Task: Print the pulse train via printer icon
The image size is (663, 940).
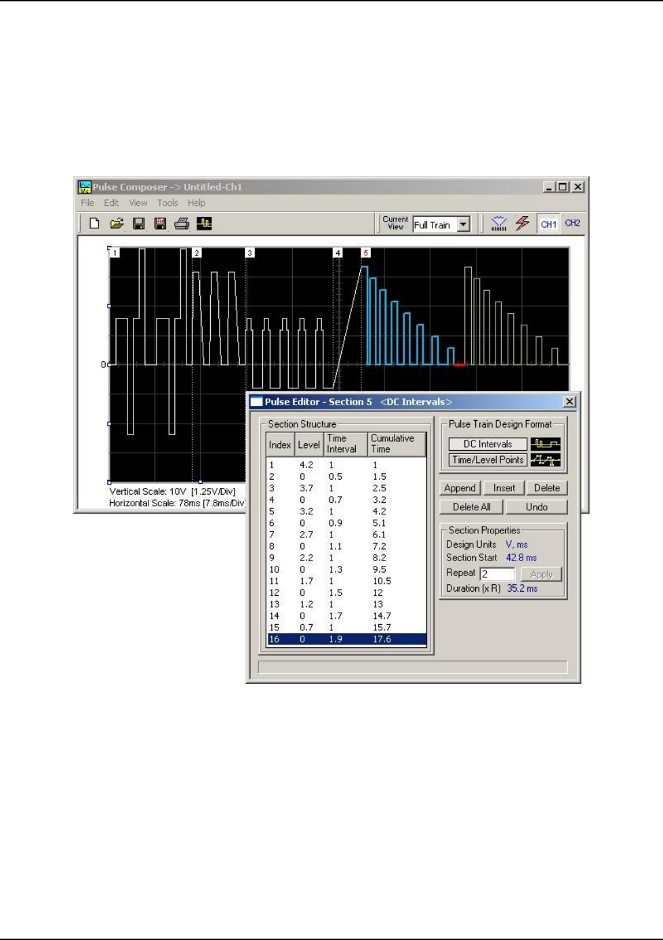Action: pos(182,224)
